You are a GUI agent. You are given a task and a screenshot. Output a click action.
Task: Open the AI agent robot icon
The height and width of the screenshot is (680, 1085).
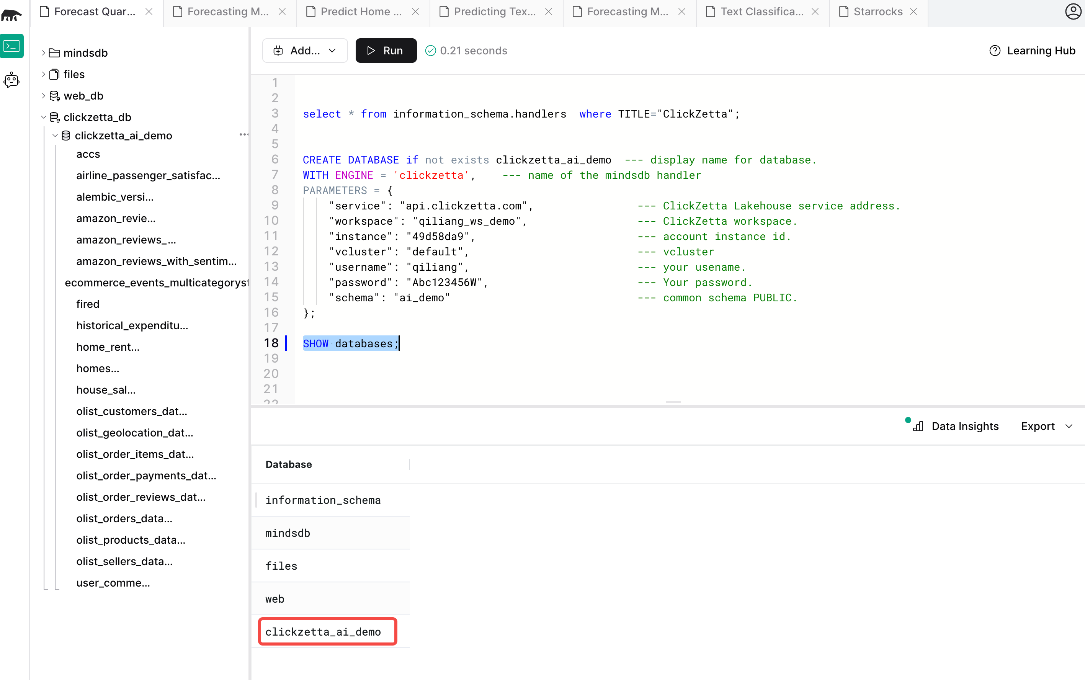tap(12, 80)
